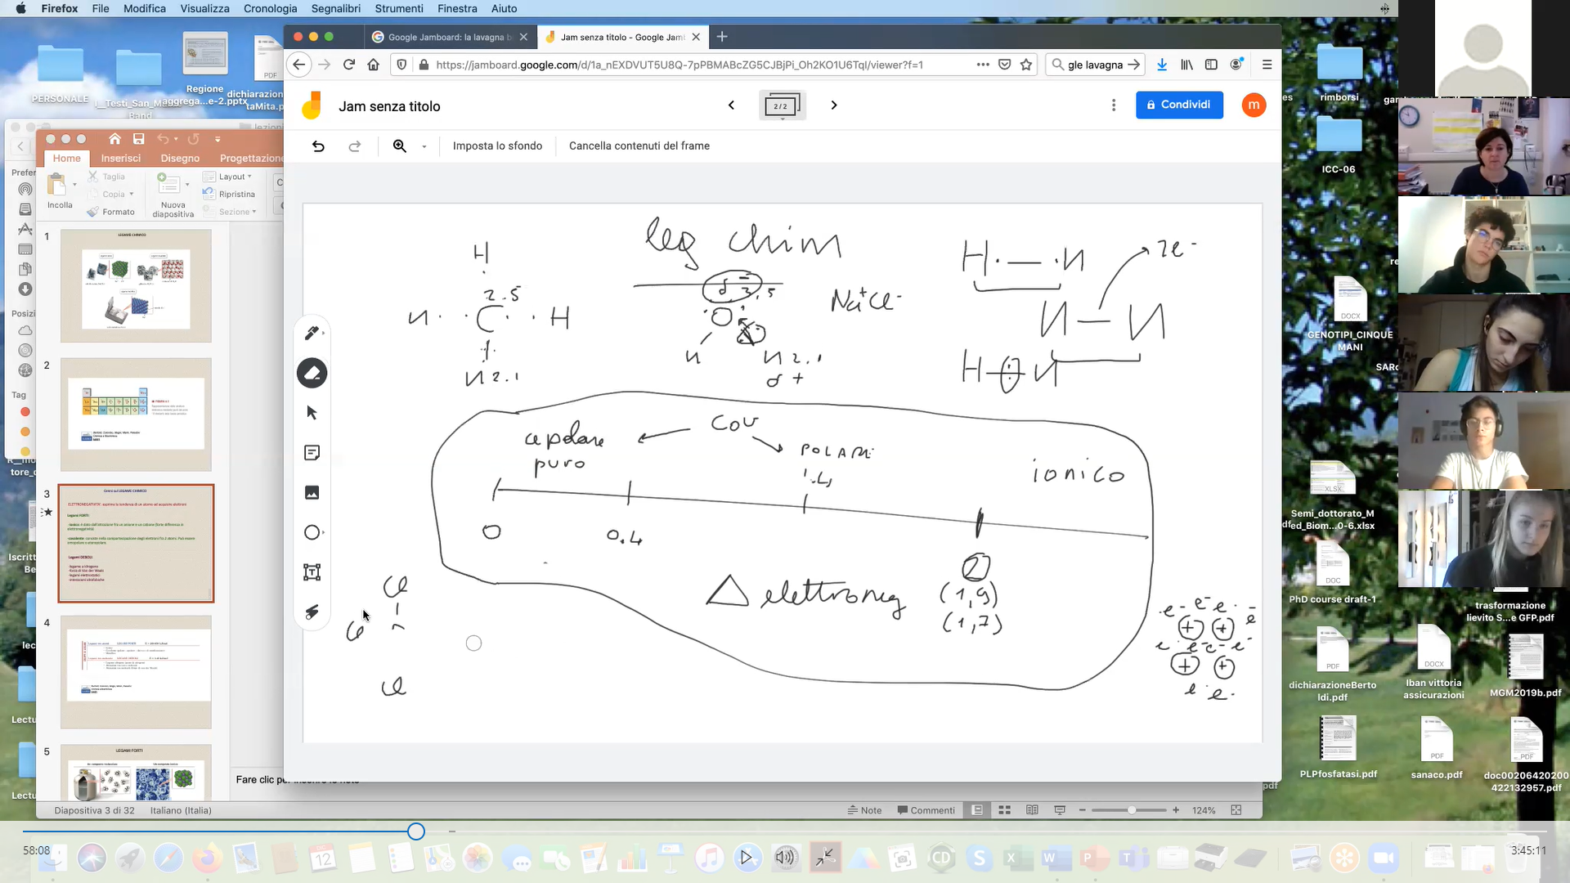Add a text box with the text box tool
The width and height of the screenshot is (1570, 883).
[312, 572]
